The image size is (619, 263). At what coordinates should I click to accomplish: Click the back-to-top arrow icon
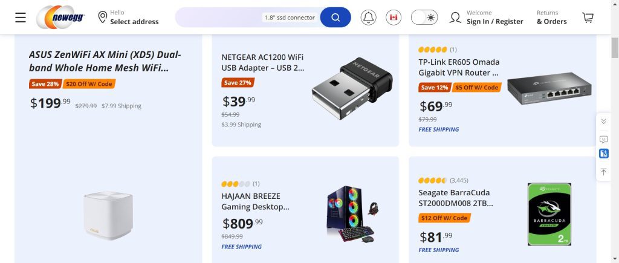pyautogui.click(x=603, y=172)
